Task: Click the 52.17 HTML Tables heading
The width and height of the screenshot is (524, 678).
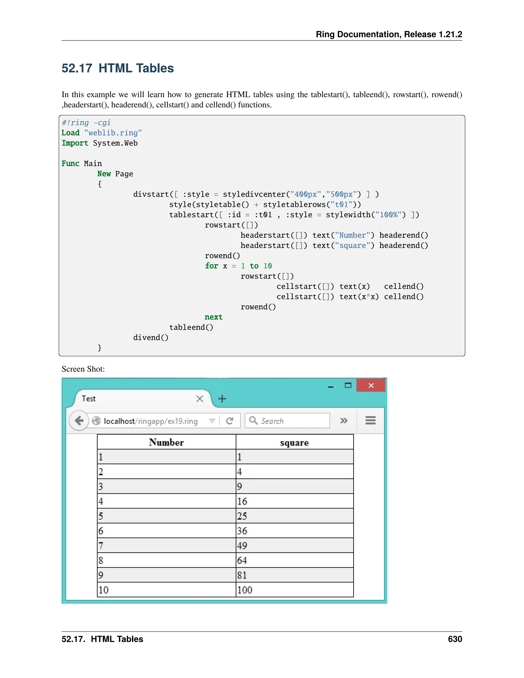Action: click(x=118, y=68)
